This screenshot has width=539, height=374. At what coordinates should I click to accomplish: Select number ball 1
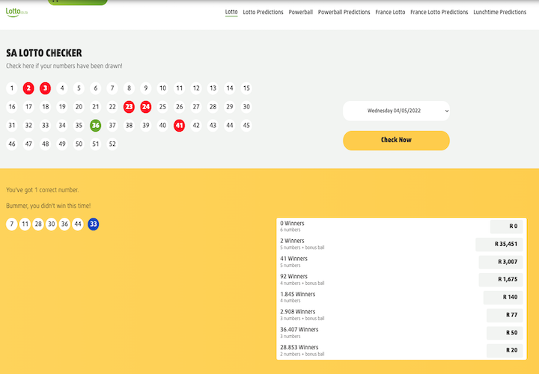[x=12, y=88]
